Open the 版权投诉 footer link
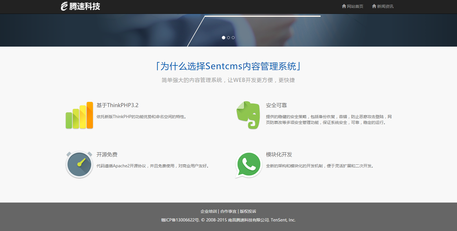 click(248, 211)
